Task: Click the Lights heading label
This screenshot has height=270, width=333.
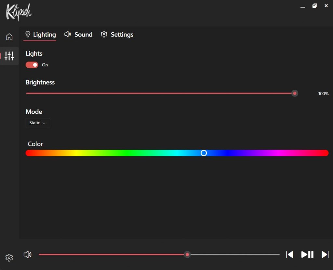Action: [34, 54]
